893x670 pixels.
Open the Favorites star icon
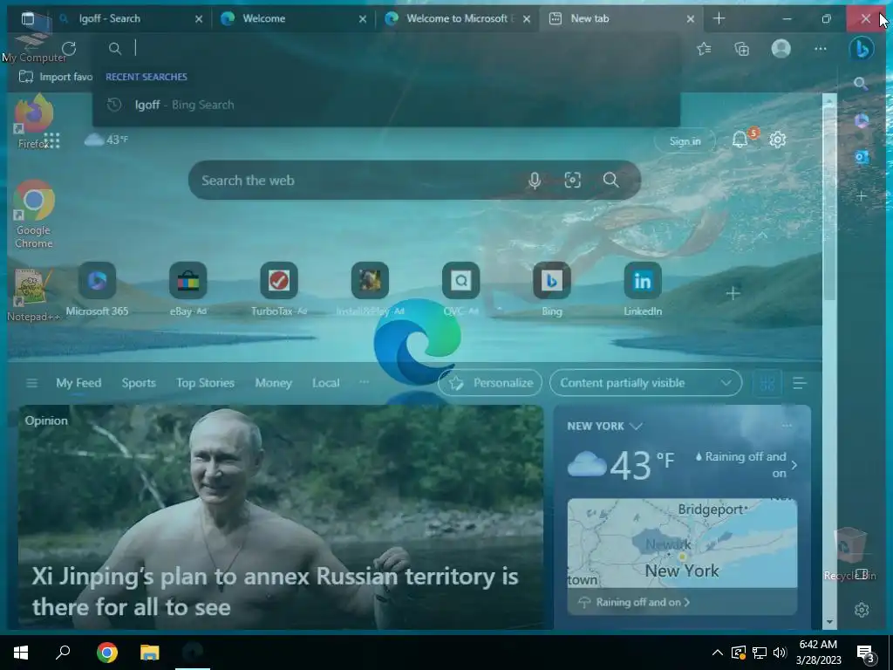pyautogui.click(x=704, y=49)
